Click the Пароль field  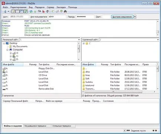pyautogui.click(x=85, y=17)
